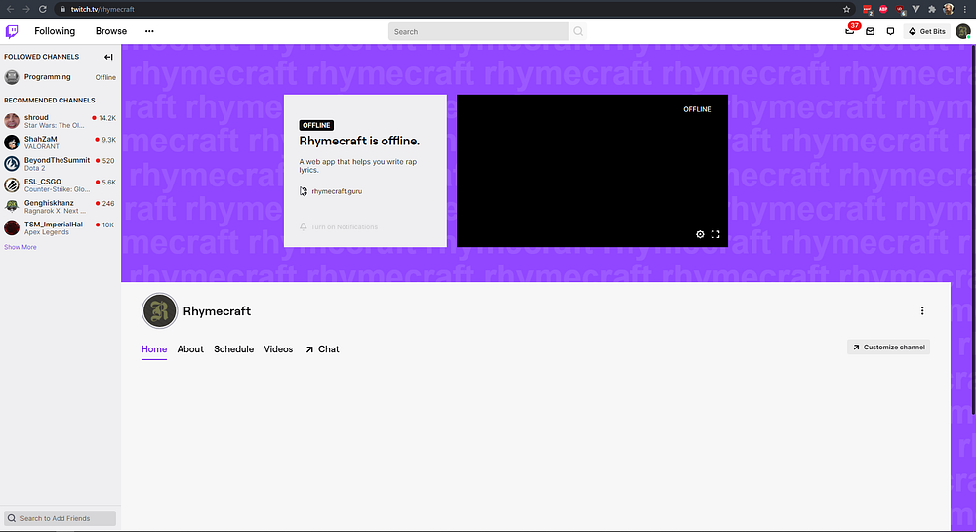976x532 pixels.
Task: Click Genghiskhanz's avatar icon
Action: (x=12, y=207)
